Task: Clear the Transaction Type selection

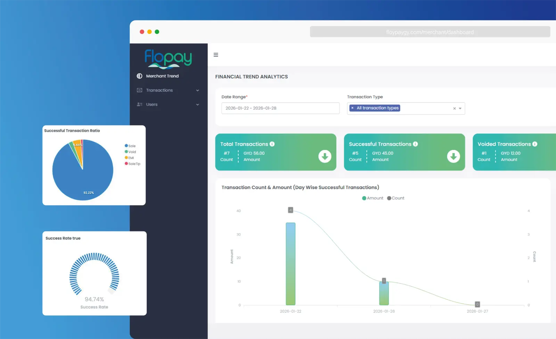Action: pyautogui.click(x=454, y=109)
